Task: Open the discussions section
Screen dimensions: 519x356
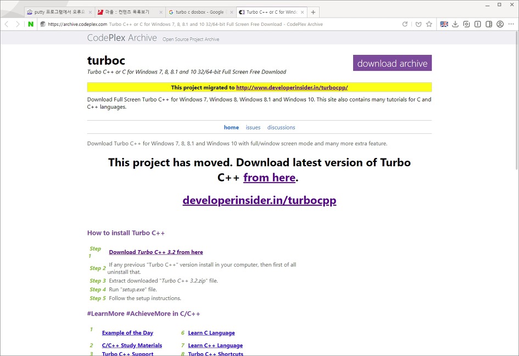Action: [281, 127]
